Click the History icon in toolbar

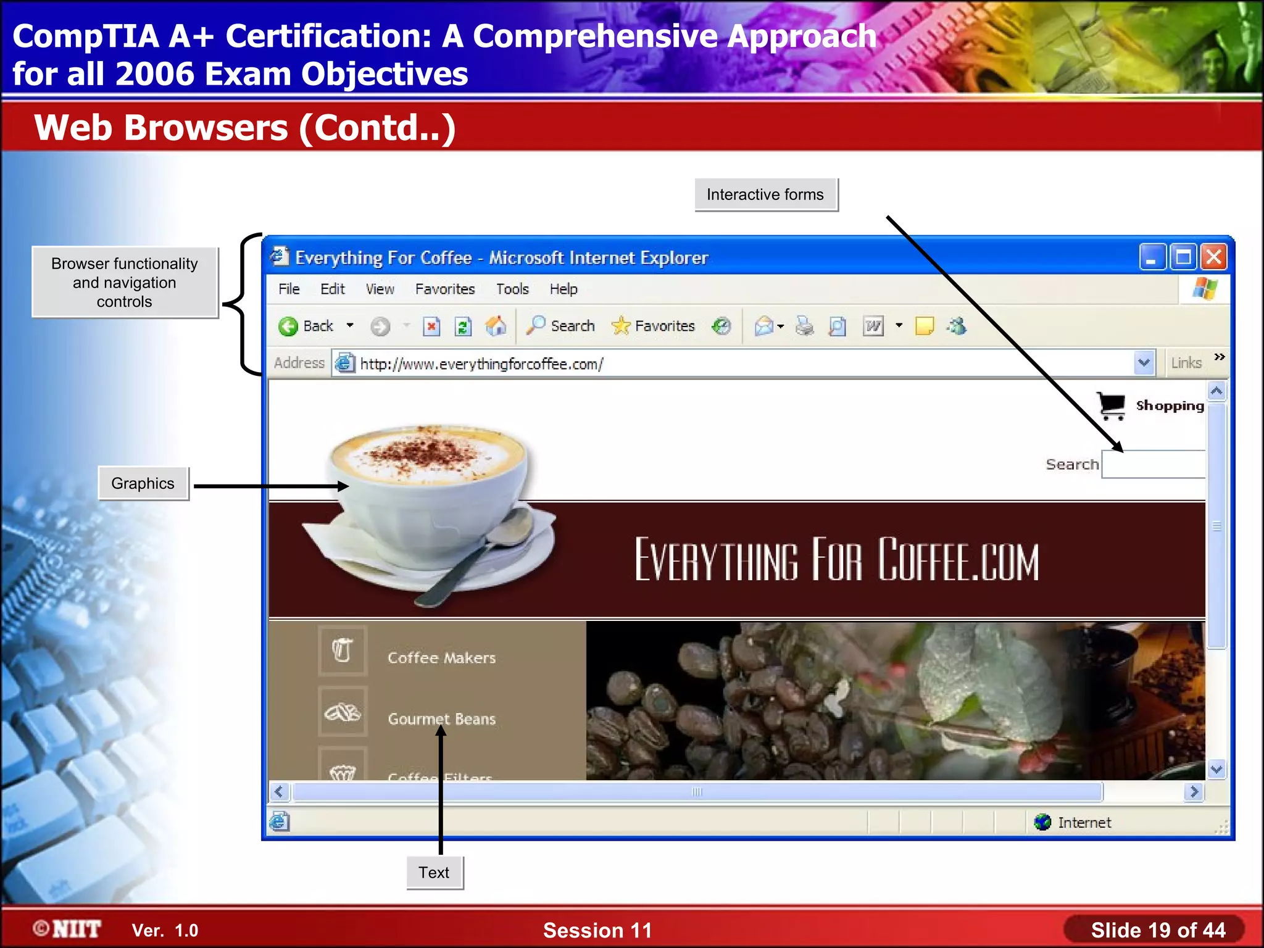(721, 325)
